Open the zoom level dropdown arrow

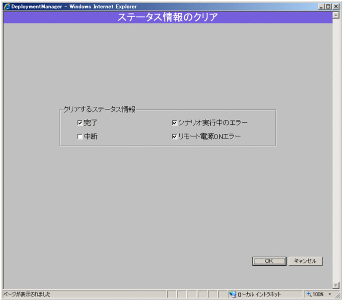(329, 294)
